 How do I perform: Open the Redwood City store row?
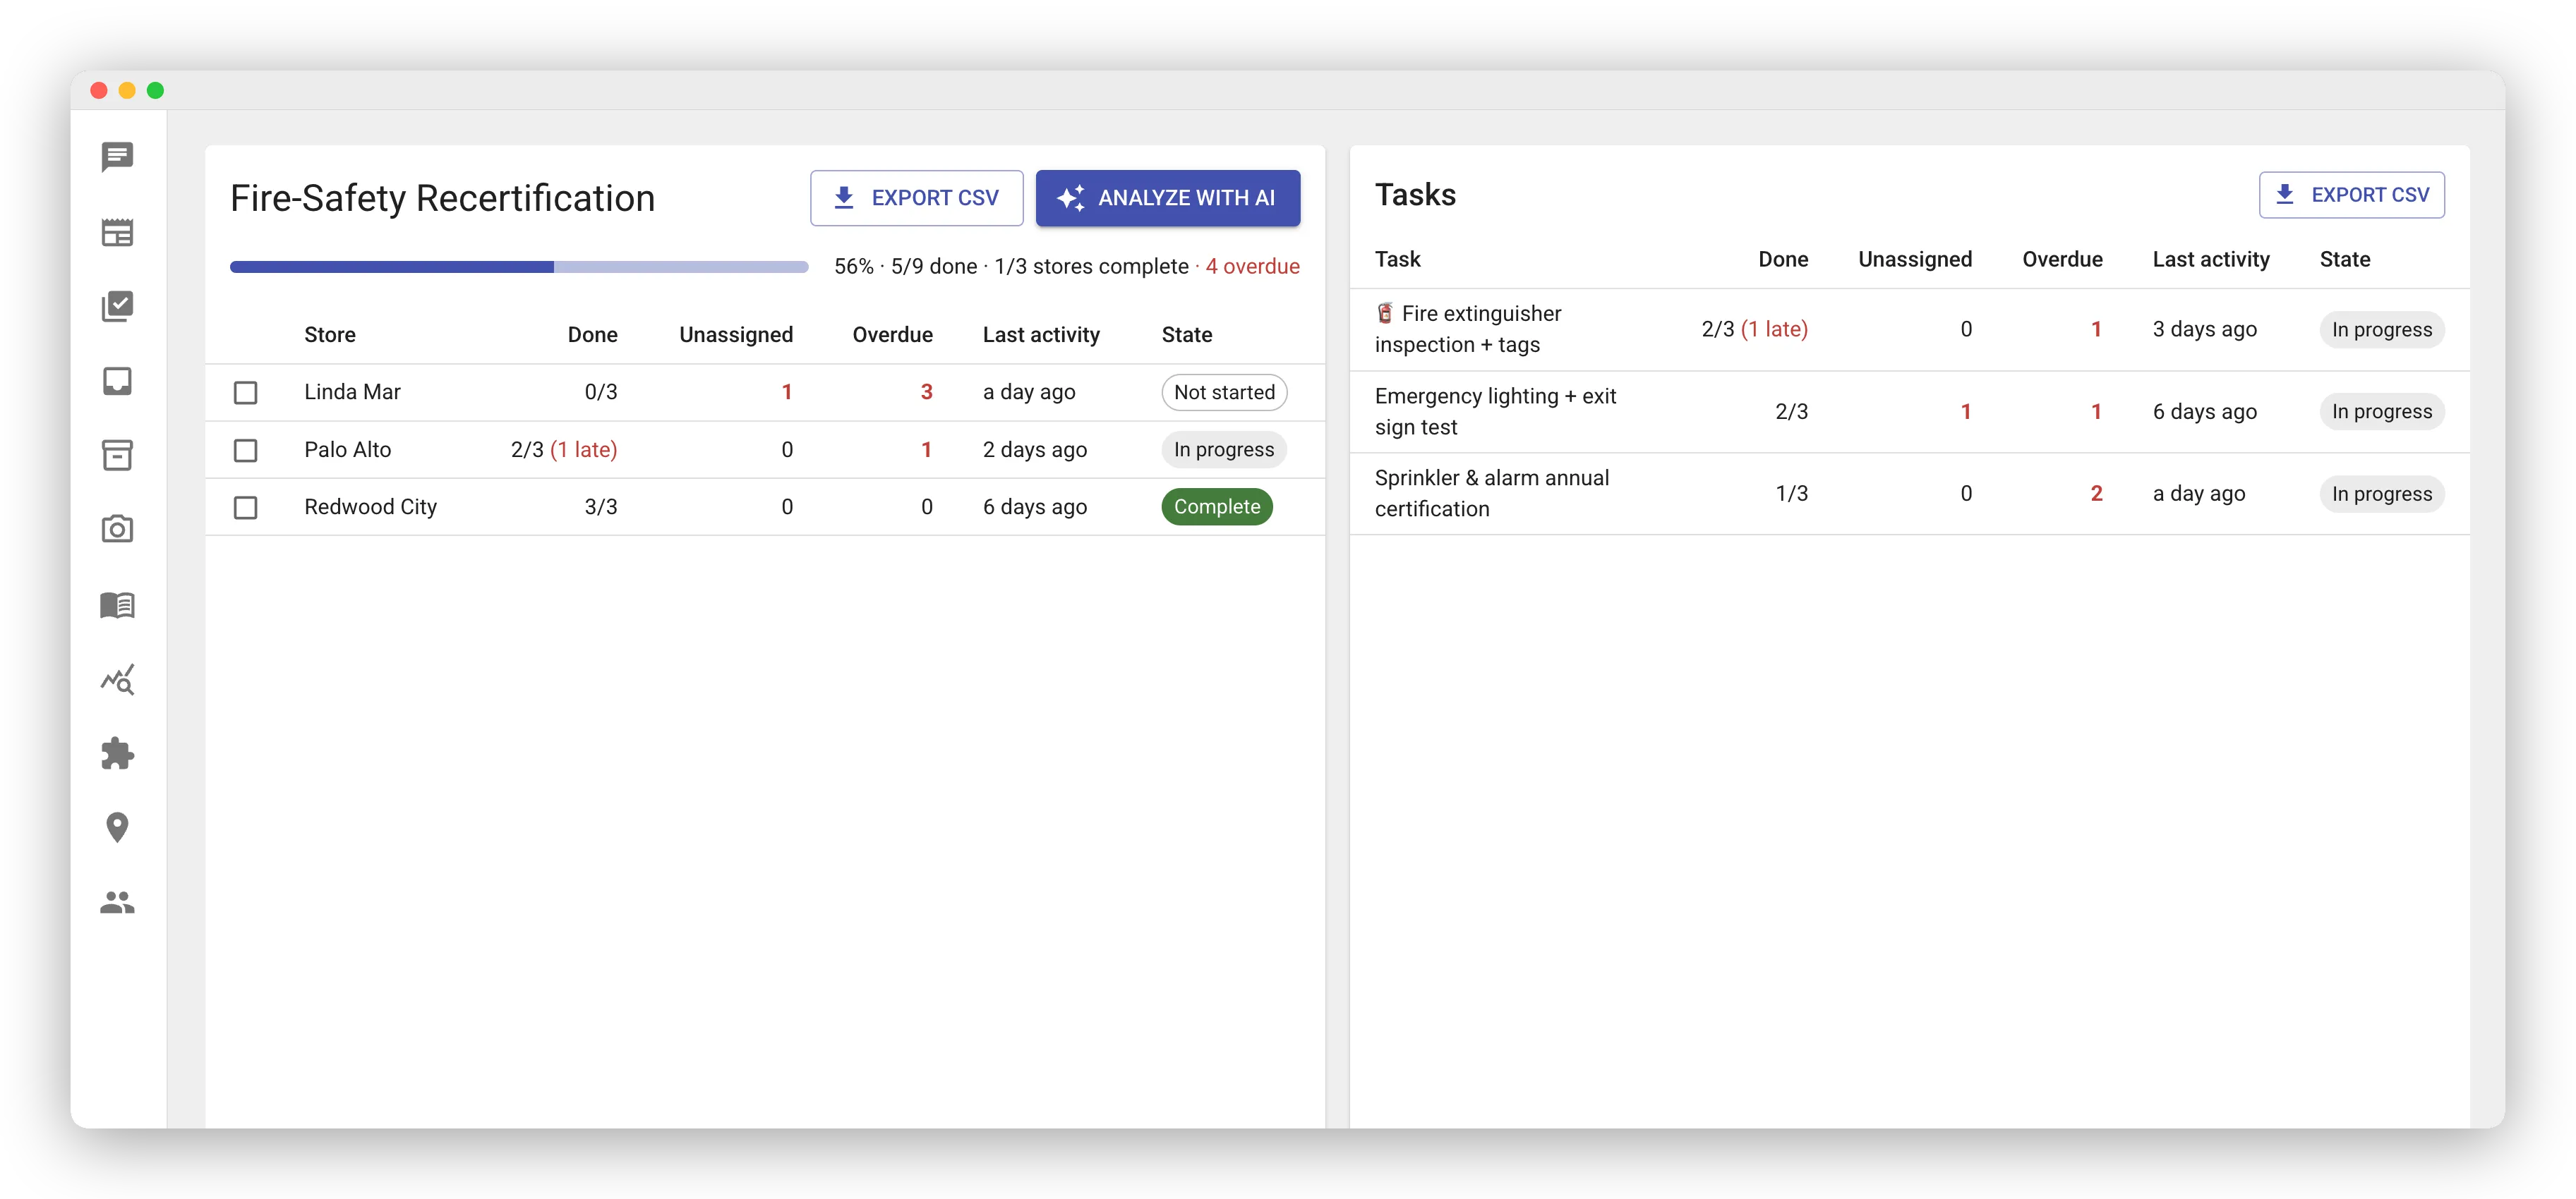pyautogui.click(x=765, y=508)
